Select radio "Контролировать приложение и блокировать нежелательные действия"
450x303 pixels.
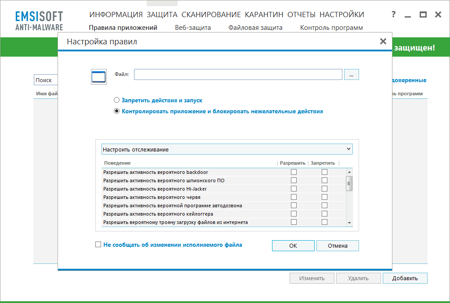click(x=116, y=111)
